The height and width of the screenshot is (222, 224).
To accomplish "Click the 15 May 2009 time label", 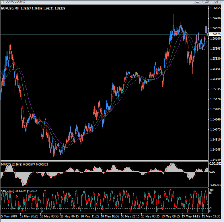I will 9,216.
